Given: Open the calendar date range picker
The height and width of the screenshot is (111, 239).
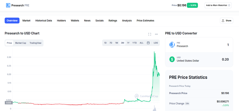Looking at the screenshot, I should click(148, 43).
